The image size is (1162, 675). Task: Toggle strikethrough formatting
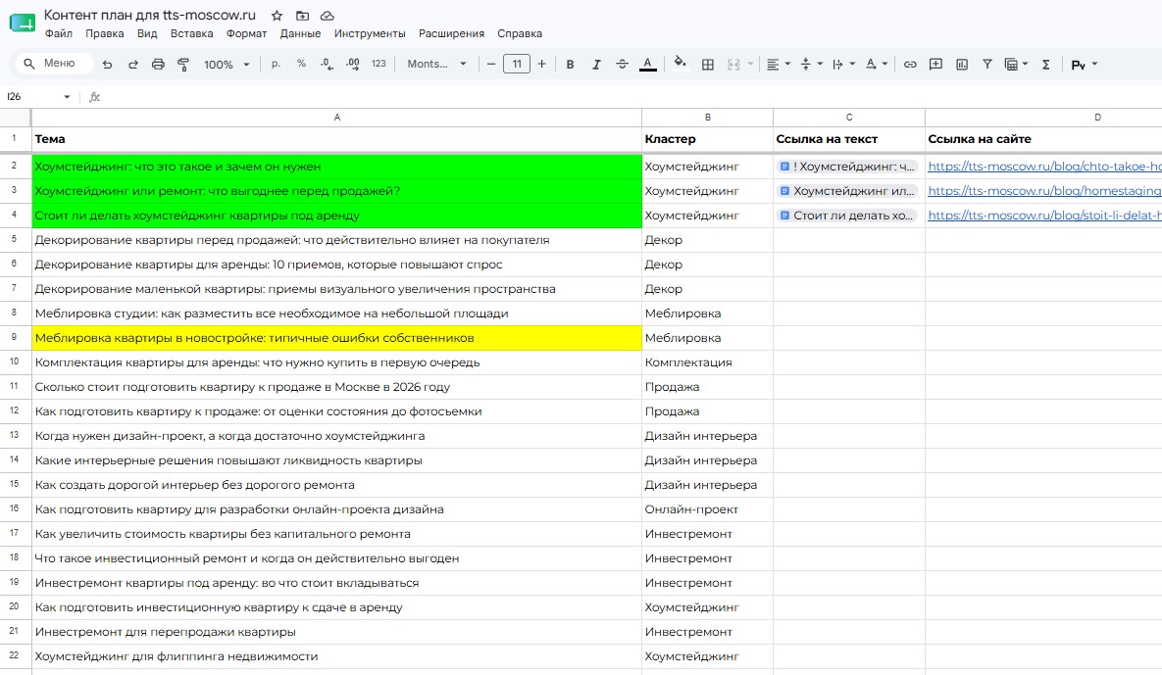tap(622, 65)
